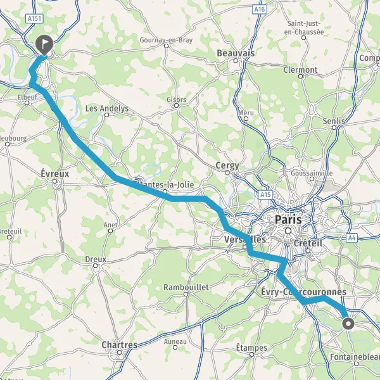380x380 pixels.
Task: Click the A16 motorway shield
Action: tap(259, 9)
